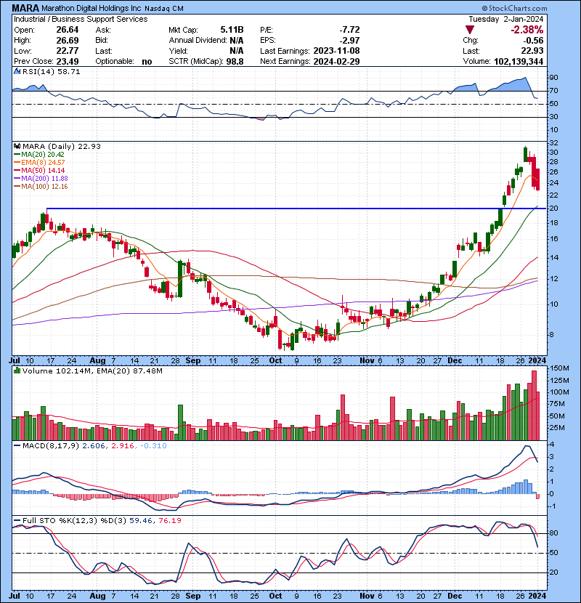
Task: Select the MA(50) 14.14 legend entry
Action: coord(39,171)
